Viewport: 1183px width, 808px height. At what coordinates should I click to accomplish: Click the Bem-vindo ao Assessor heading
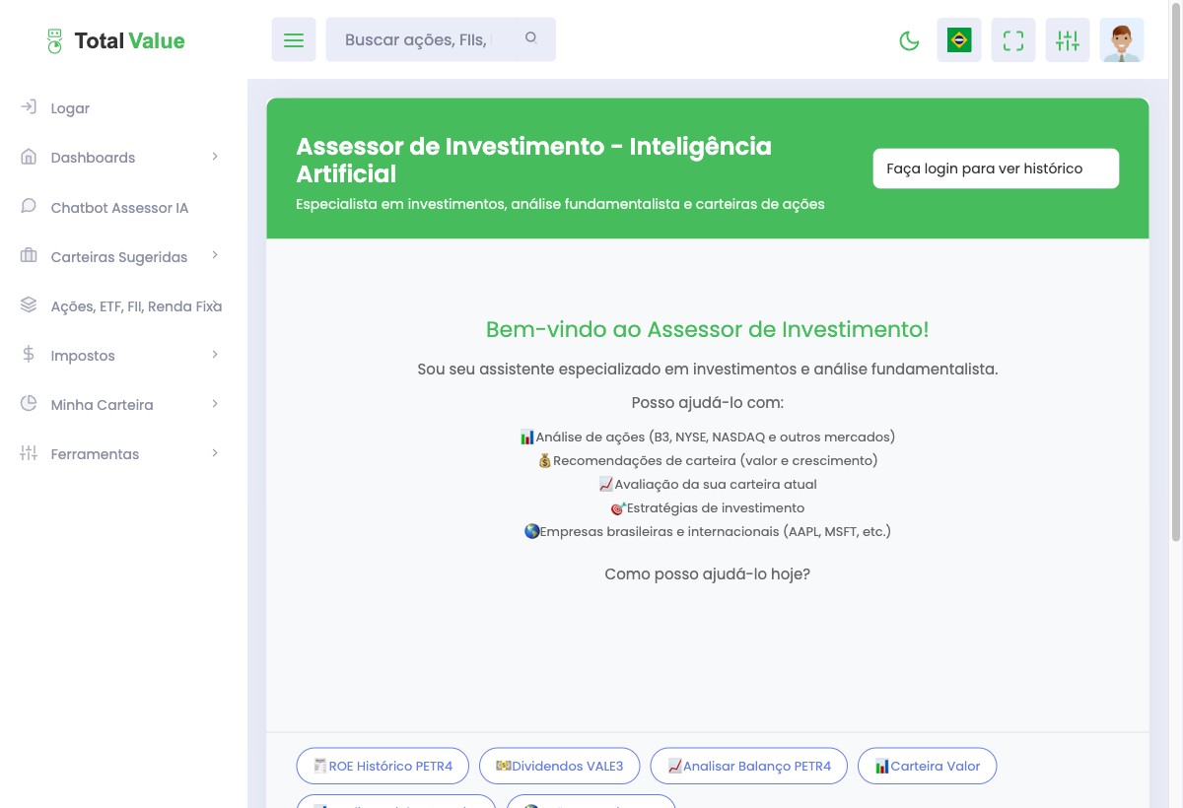(708, 329)
